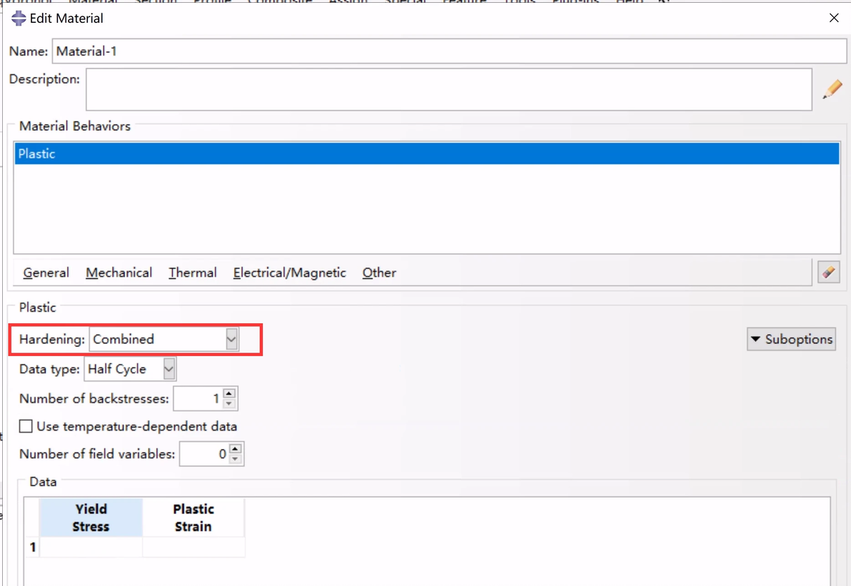The height and width of the screenshot is (586, 851).
Task: Increase the number of backstresses
Action: 230,393
